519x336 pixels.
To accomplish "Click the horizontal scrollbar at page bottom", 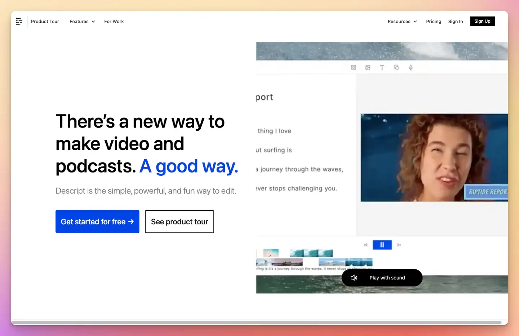I will point(256,322).
